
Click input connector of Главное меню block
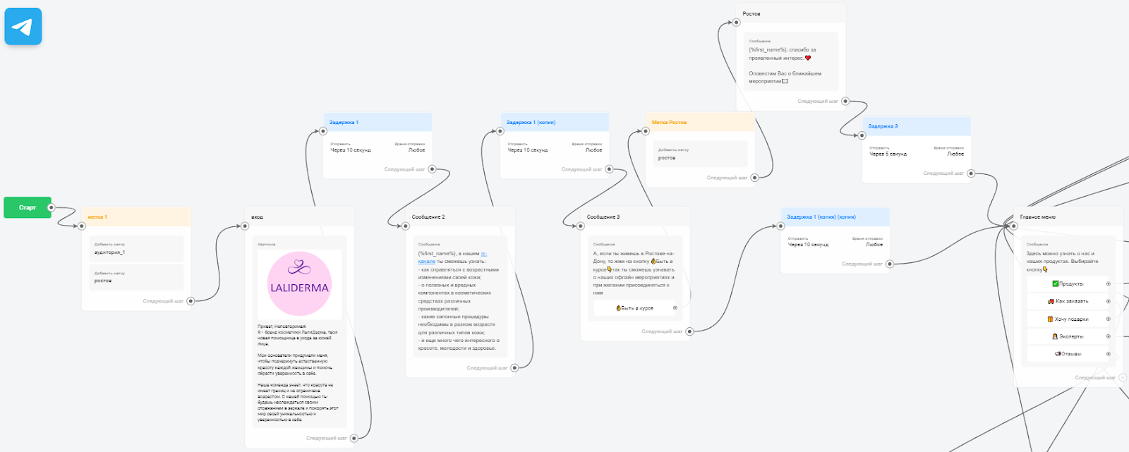click(x=1014, y=226)
